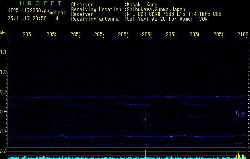Click the yellow meteor label

pos(58,13)
